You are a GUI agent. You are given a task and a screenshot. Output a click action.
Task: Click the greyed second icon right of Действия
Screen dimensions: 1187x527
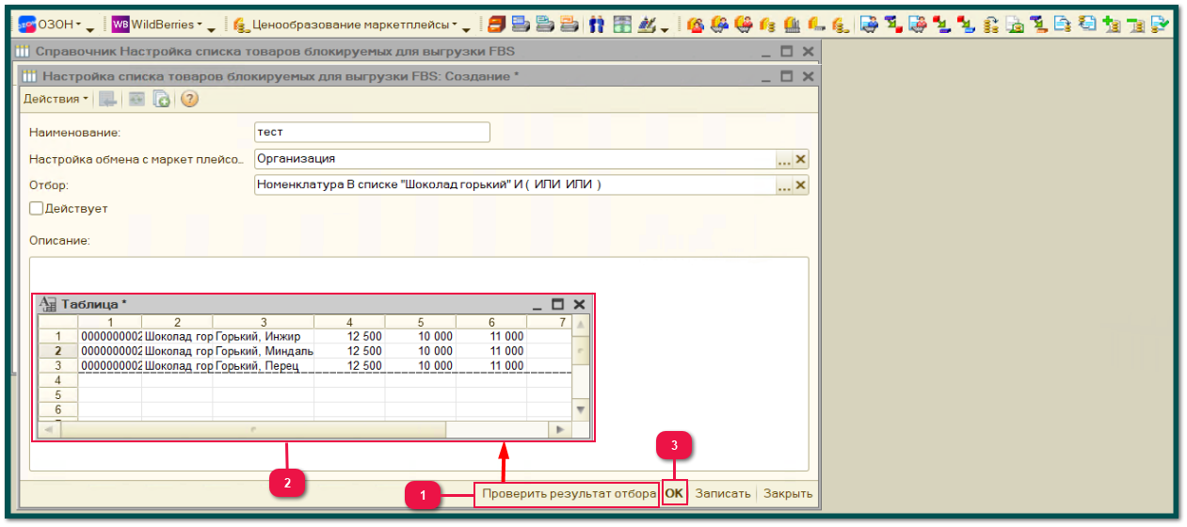136,99
